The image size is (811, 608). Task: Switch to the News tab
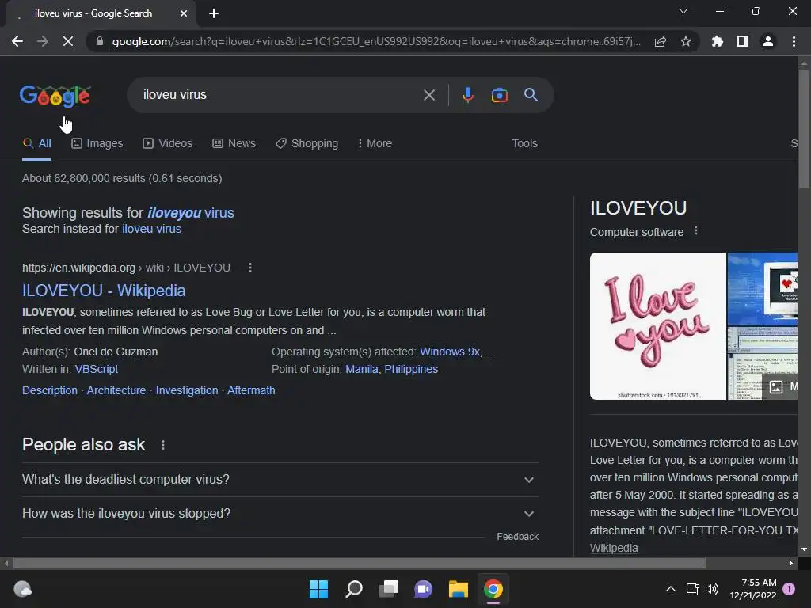[x=234, y=143]
